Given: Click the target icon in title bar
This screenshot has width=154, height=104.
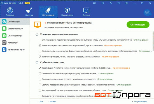Looking at the screenshot, I should (x=103, y=3).
